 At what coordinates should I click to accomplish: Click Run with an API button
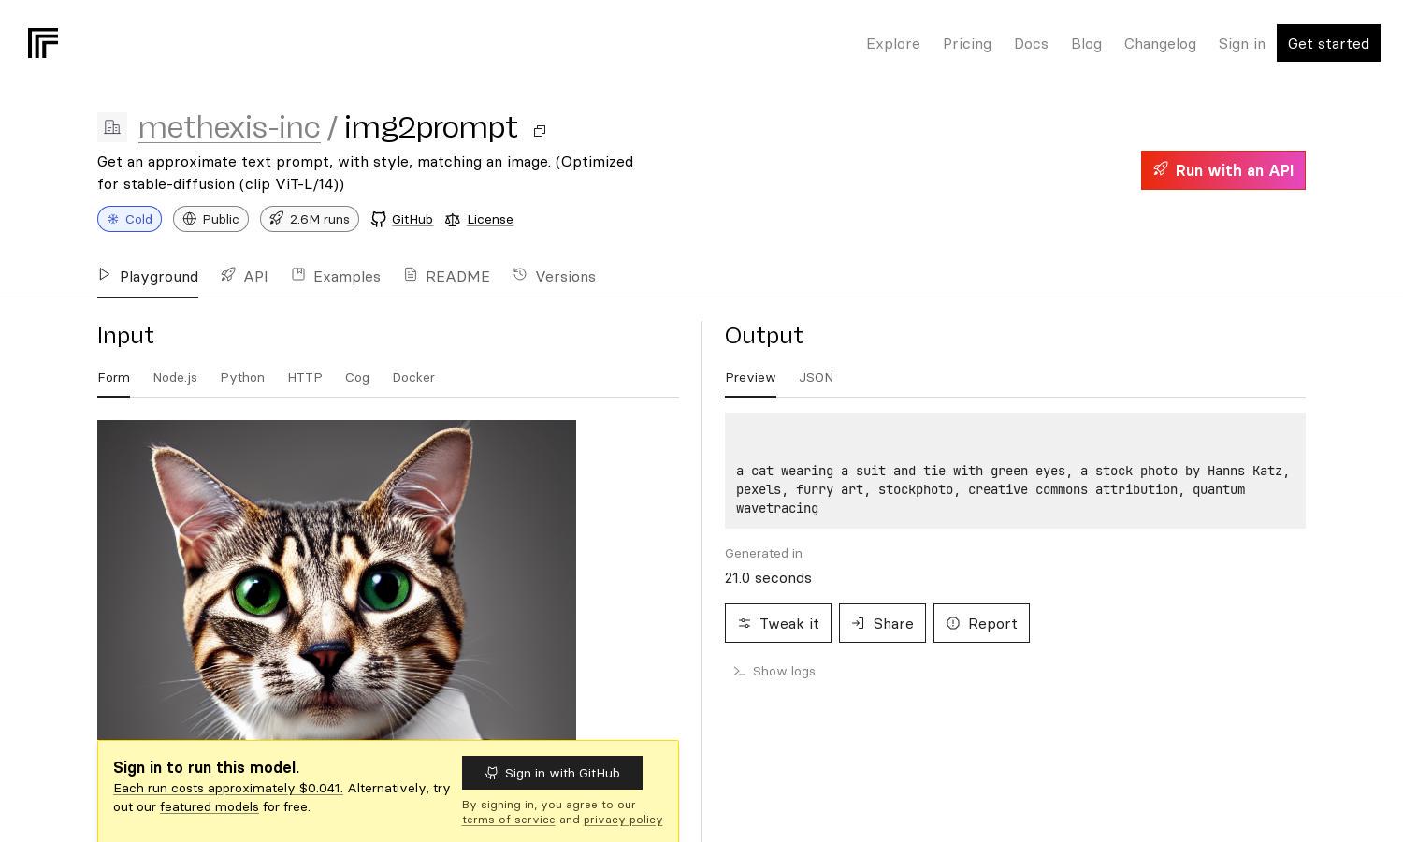(1223, 170)
